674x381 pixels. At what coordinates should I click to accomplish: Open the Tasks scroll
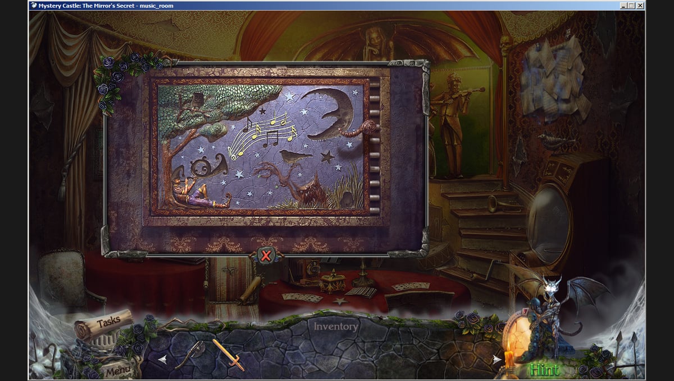(x=104, y=325)
